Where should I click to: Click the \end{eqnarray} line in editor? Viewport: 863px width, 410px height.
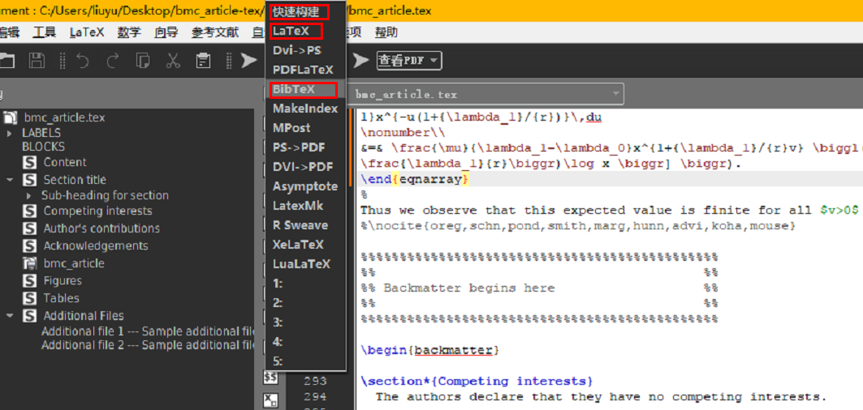pyautogui.click(x=414, y=179)
